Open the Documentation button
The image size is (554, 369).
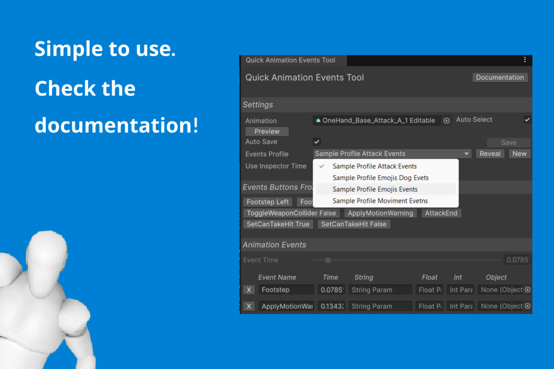500,77
